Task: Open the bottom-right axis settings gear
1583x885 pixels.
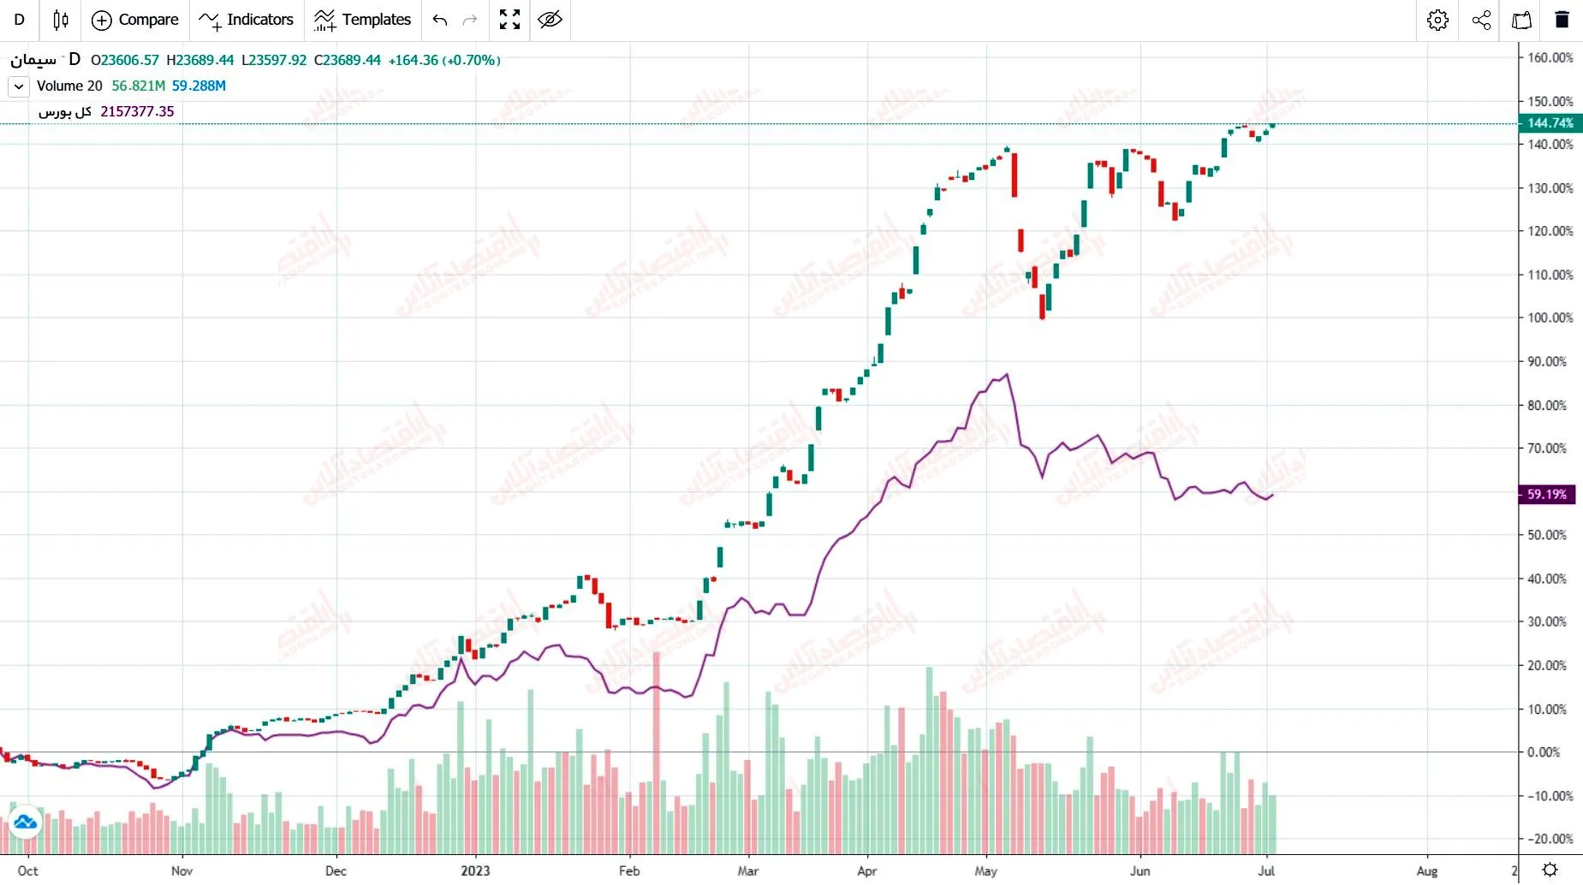Action: [x=1550, y=870]
